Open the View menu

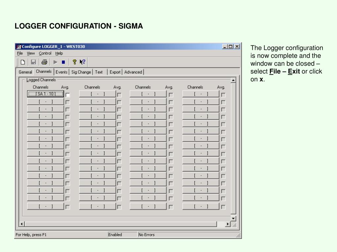click(x=31, y=53)
